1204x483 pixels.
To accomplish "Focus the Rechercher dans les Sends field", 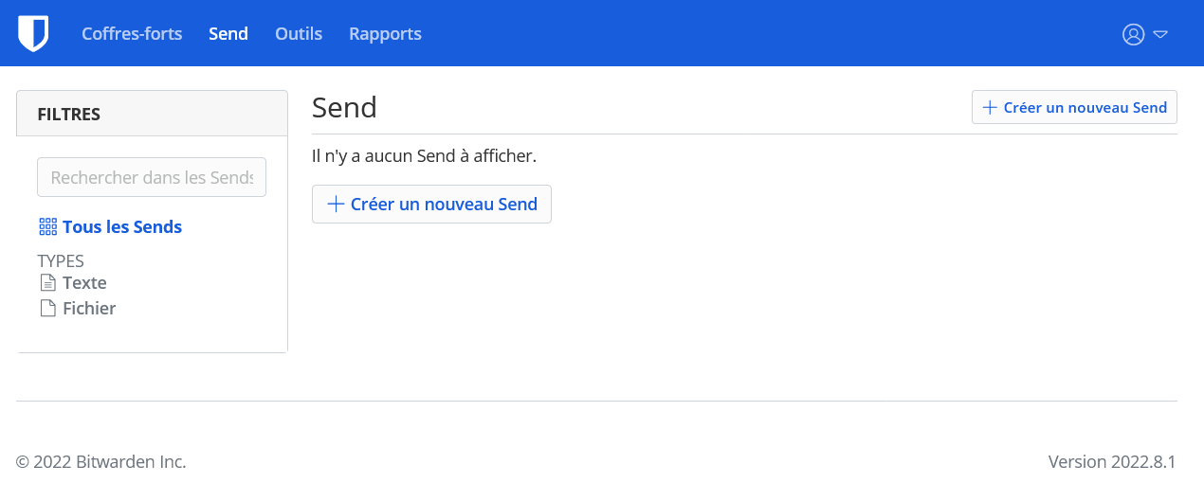I will pos(152,178).
